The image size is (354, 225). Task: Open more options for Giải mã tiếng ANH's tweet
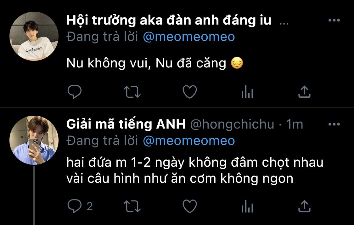pyautogui.click(x=334, y=124)
